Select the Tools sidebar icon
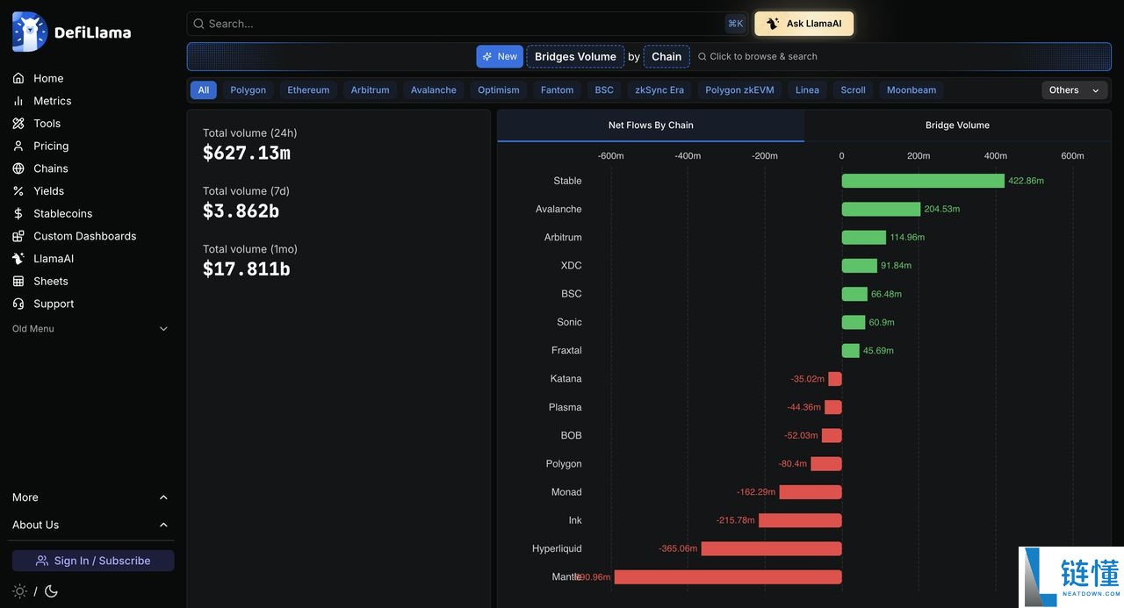The width and height of the screenshot is (1124, 608). [x=18, y=124]
